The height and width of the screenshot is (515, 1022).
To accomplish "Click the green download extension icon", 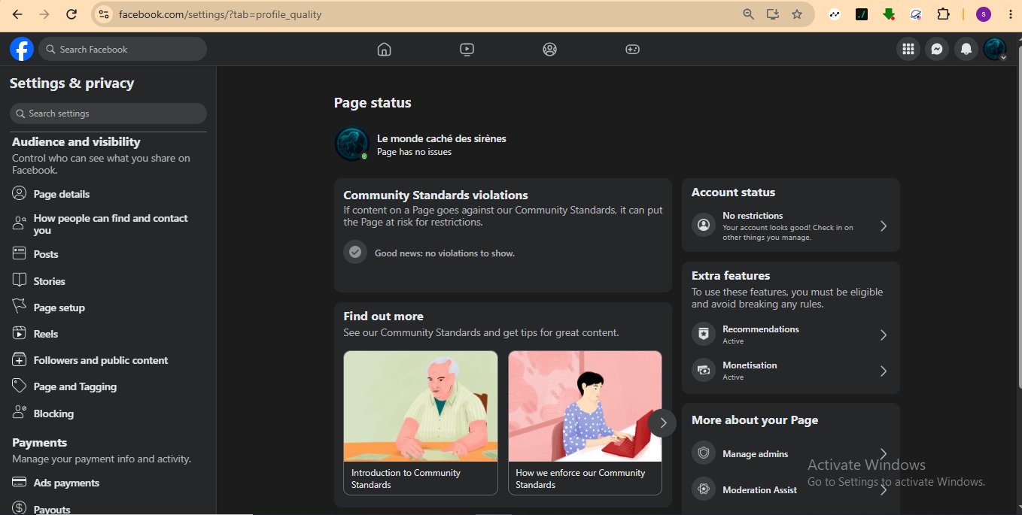I will (889, 14).
